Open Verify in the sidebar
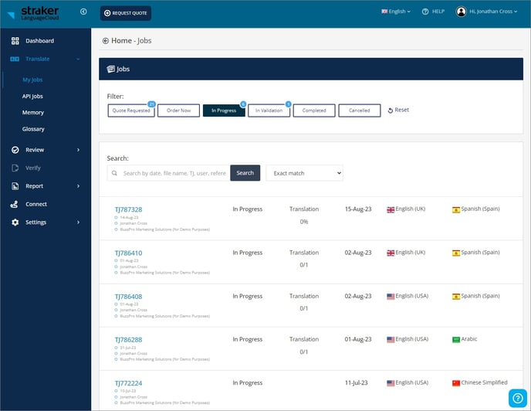Screen dimensions: 531x411 tap(33, 168)
